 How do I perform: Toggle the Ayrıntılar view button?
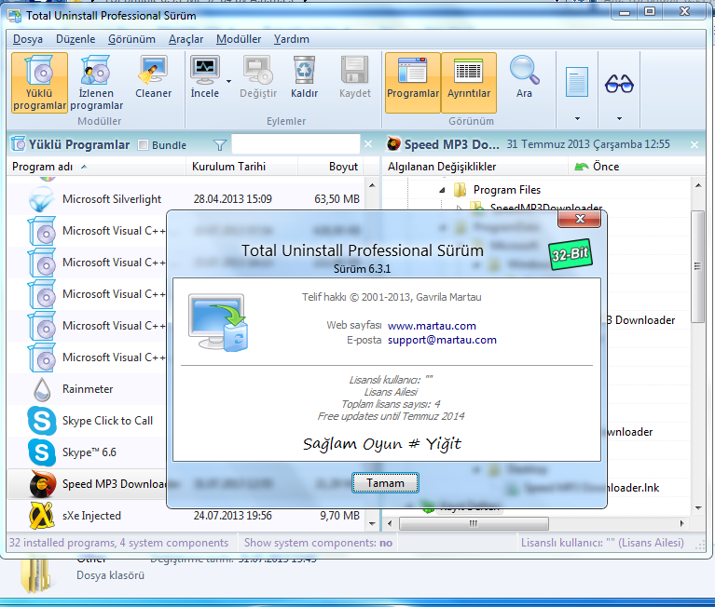click(x=469, y=83)
